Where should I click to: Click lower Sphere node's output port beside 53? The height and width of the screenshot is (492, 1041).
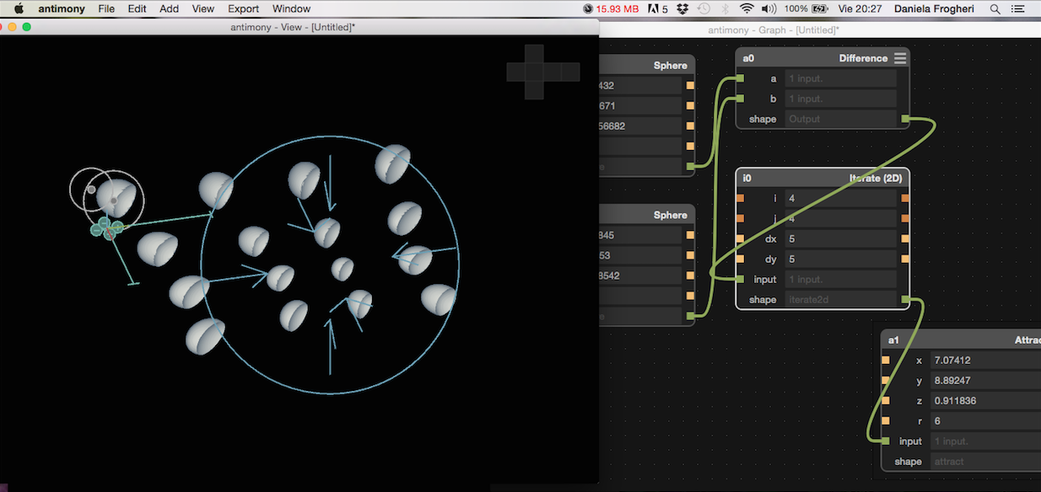point(691,256)
